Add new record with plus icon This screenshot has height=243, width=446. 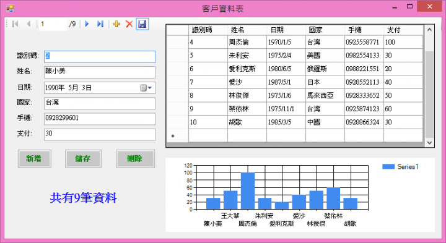click(x=116, y=24)
